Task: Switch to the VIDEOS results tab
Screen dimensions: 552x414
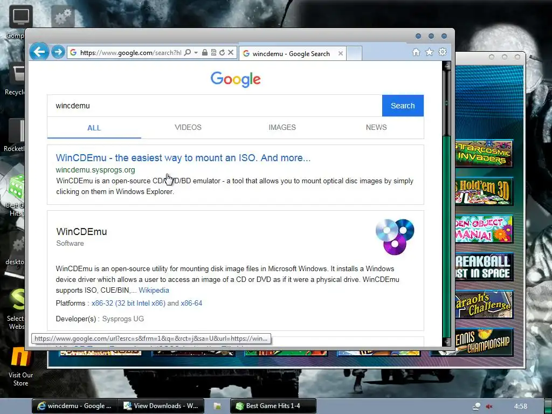Action: click(188, 127)
